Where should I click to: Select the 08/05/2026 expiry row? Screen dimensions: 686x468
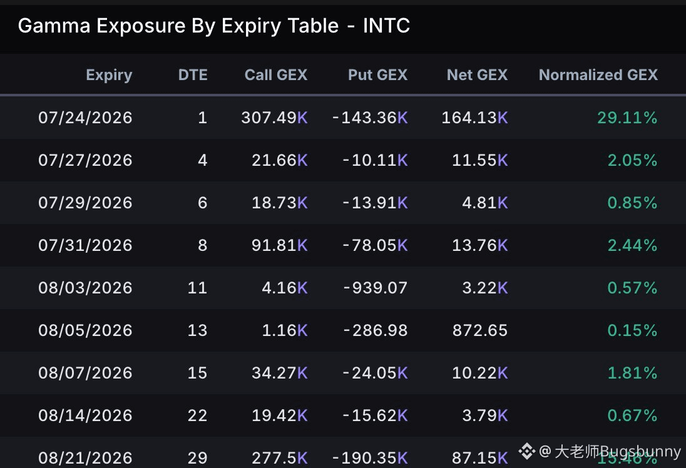(343, 330)
